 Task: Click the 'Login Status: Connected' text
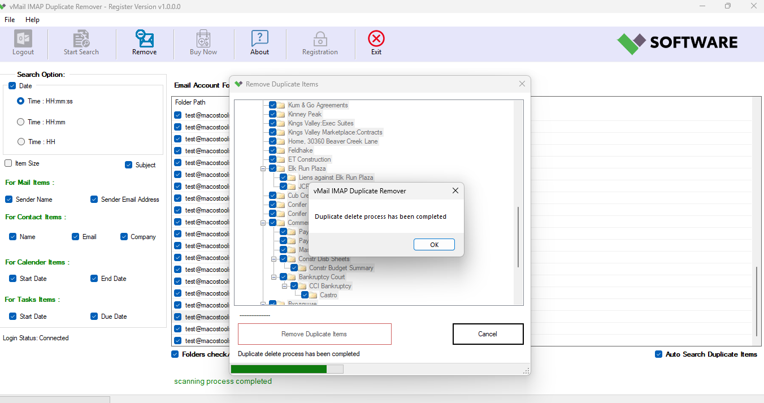[x=36, y=338]
